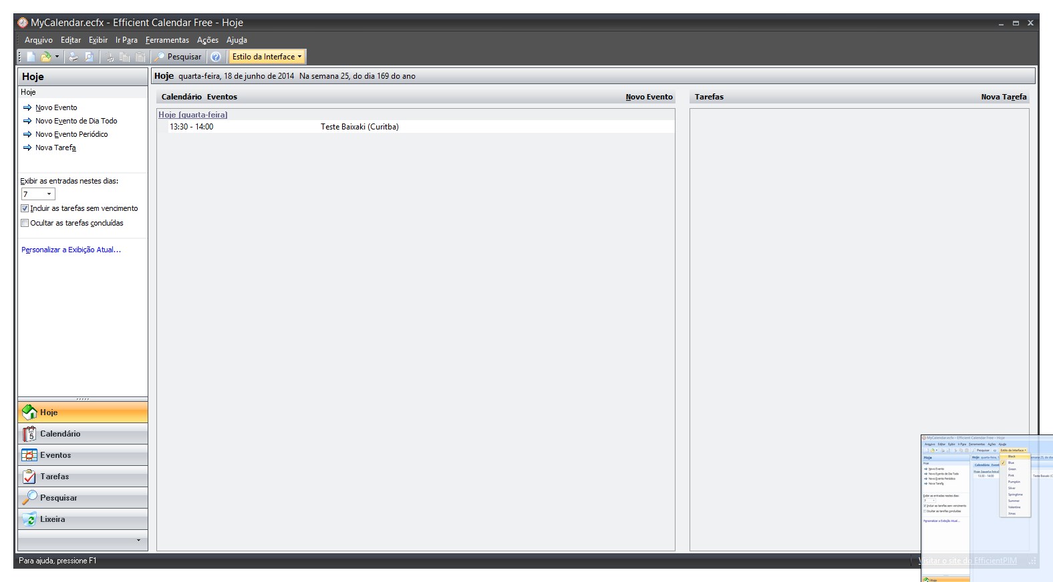Click the Lixeira recycle icon
This screenshot has height=582, width=1053.
[29, 519]
